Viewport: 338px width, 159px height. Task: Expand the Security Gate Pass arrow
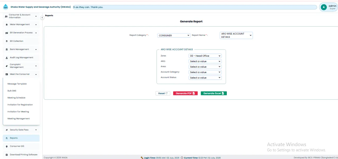coord(36,130)
